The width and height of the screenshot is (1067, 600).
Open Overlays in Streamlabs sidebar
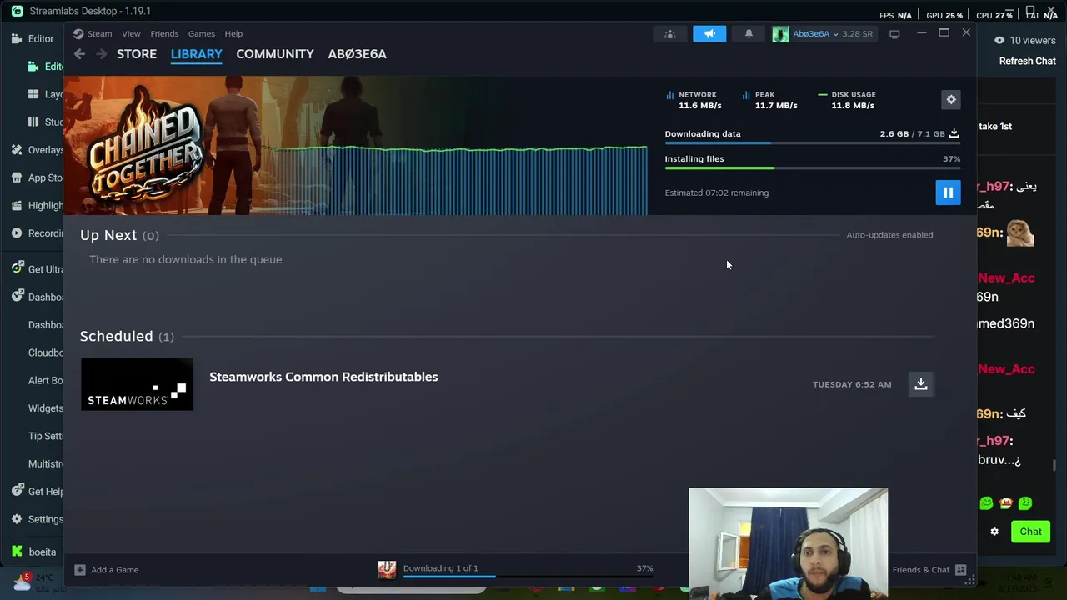pyautogui.click(x=38, y=150)
